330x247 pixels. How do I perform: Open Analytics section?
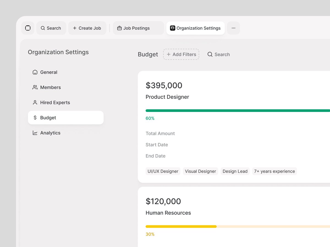pyautogui.click(x=66, y=133)
